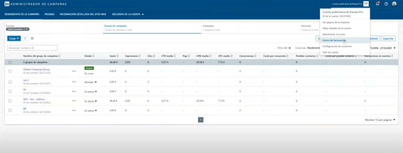Tick the checkbox for Default Campaign Group
403x153 pixels.
(10, 71)
